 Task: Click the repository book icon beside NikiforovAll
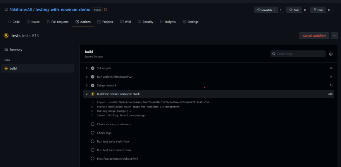(x=6, y=10)
